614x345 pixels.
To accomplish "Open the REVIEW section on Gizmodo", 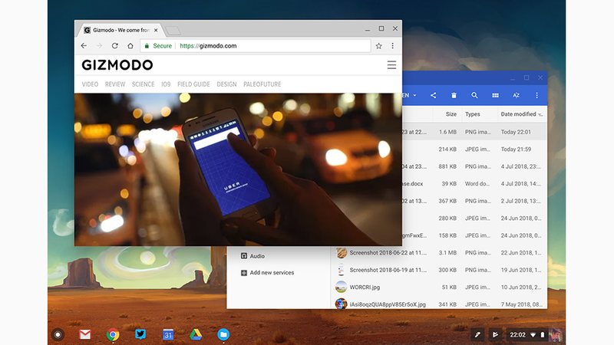I will pyautogui.click(x=115, y=84).
